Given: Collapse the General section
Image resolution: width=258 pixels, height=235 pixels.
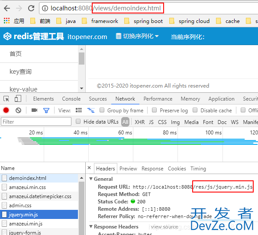Looking at the screenshot, I should click(91, 179).
